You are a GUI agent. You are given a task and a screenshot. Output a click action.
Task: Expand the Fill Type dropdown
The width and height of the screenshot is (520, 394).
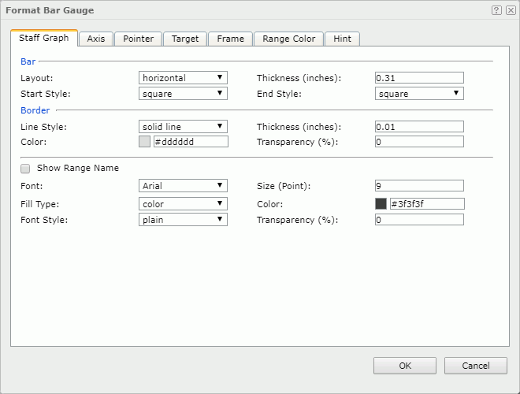183,203
